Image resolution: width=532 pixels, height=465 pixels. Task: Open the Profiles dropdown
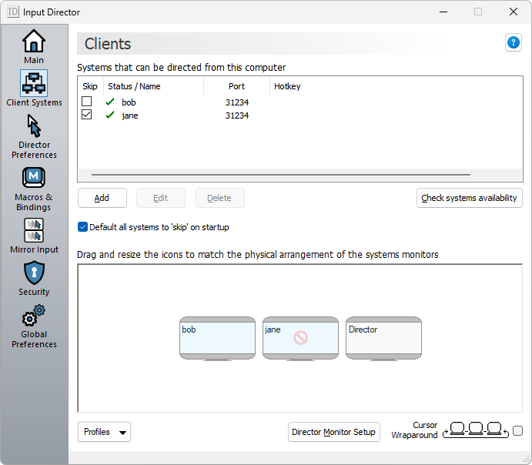104,432
